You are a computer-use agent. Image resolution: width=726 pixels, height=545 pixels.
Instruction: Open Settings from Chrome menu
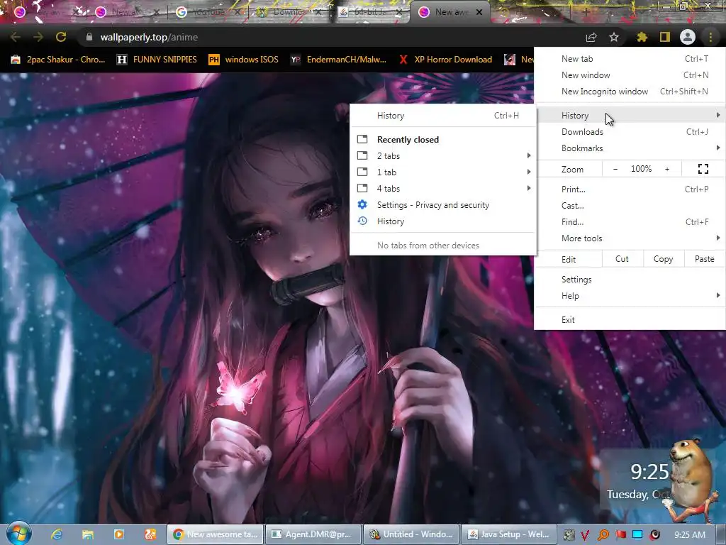click(x=630, y=280)
